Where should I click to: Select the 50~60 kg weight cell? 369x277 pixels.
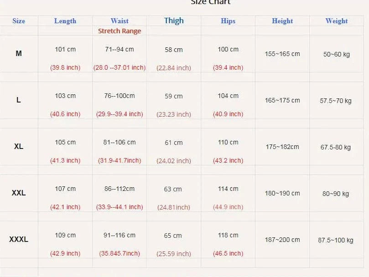[x=337, y=54]
